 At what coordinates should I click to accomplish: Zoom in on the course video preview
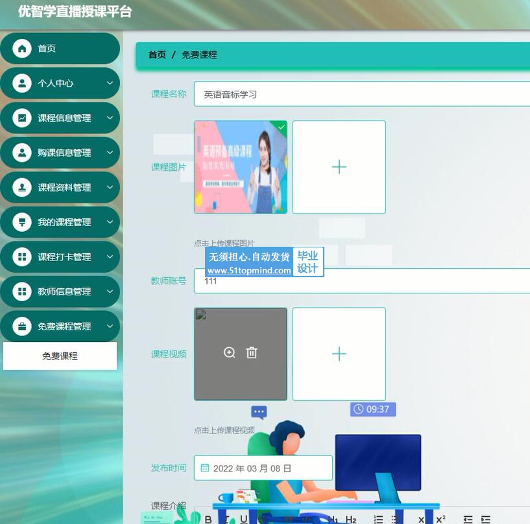point(230,352)
